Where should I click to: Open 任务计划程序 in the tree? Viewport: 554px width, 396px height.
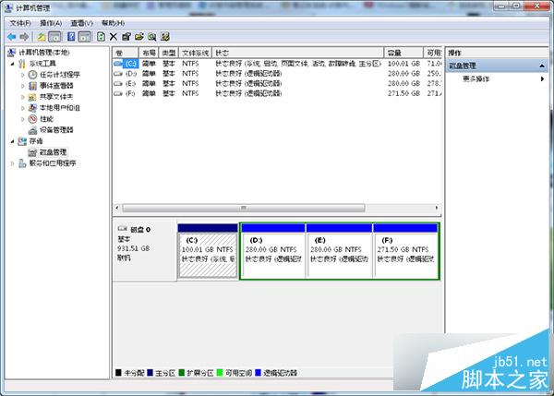point(60,75)
